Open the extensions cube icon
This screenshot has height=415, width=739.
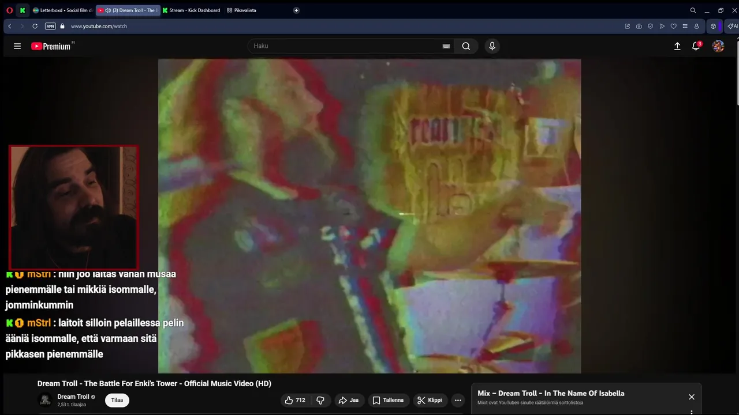713,26
